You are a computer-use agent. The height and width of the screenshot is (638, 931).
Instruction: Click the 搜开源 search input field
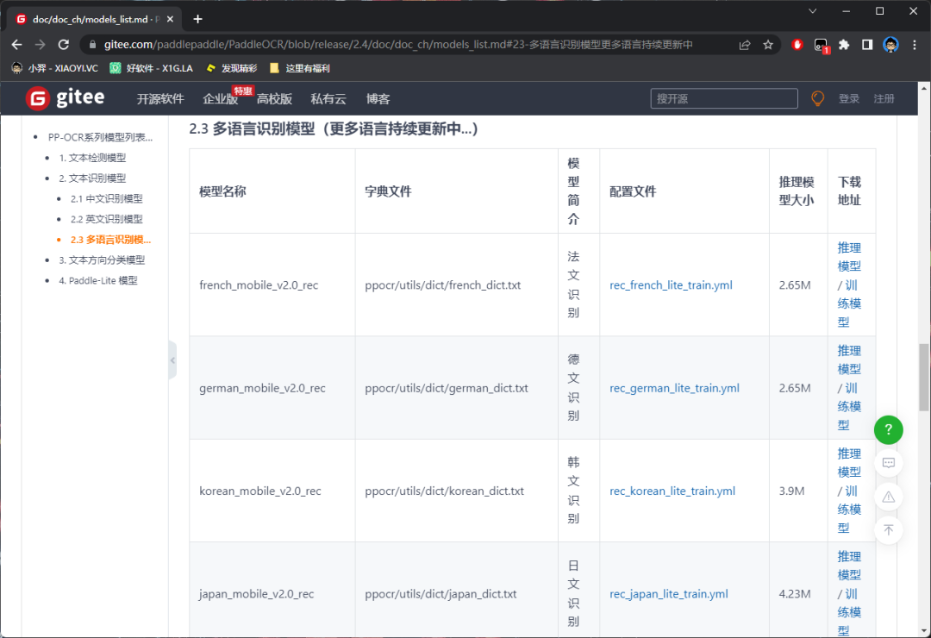click(723, 99)
